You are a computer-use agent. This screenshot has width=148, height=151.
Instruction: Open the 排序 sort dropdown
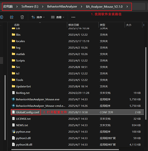click(38, 17)
